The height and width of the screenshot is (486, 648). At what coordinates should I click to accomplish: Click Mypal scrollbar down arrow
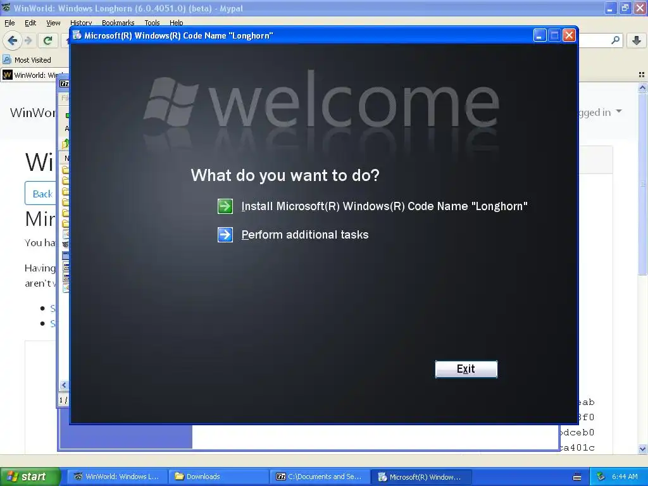point(642,449)
